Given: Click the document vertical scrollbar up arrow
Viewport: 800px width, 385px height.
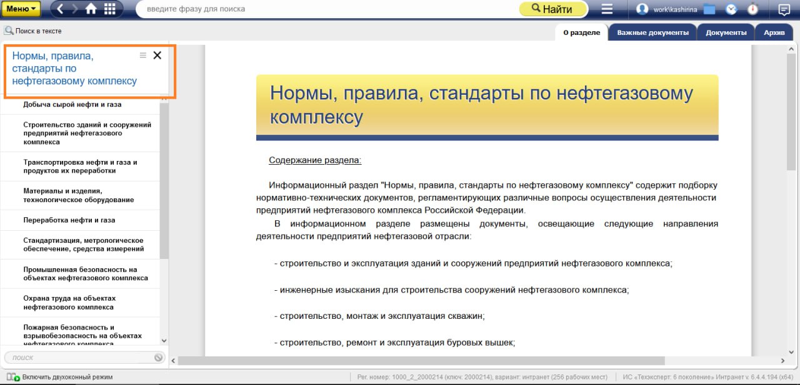Looking at the screenshot, I should 791,49.
